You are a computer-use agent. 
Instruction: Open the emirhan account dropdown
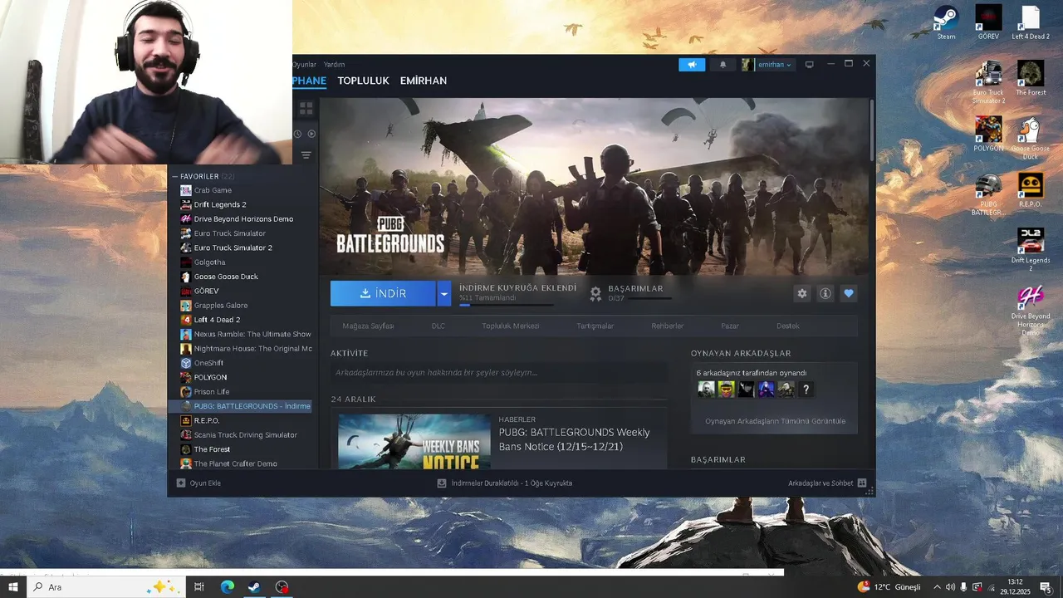[x=767, y=65]
